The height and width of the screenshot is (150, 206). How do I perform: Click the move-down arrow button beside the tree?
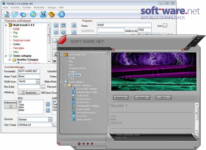tap(56, 32)
